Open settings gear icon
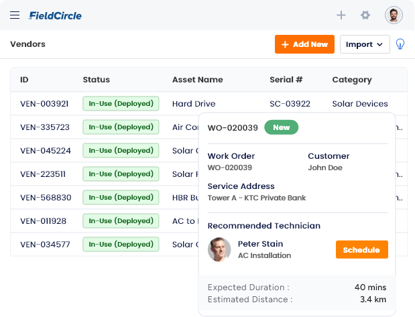The width and height of the screenshot is (415, 317). coord(365,15)
